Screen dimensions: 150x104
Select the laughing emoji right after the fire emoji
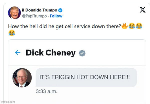[x=132, y=26]
